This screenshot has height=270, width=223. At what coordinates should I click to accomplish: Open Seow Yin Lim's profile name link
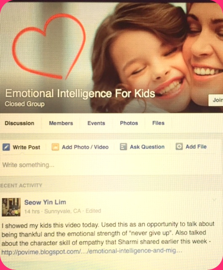click(x=45, y=202)
